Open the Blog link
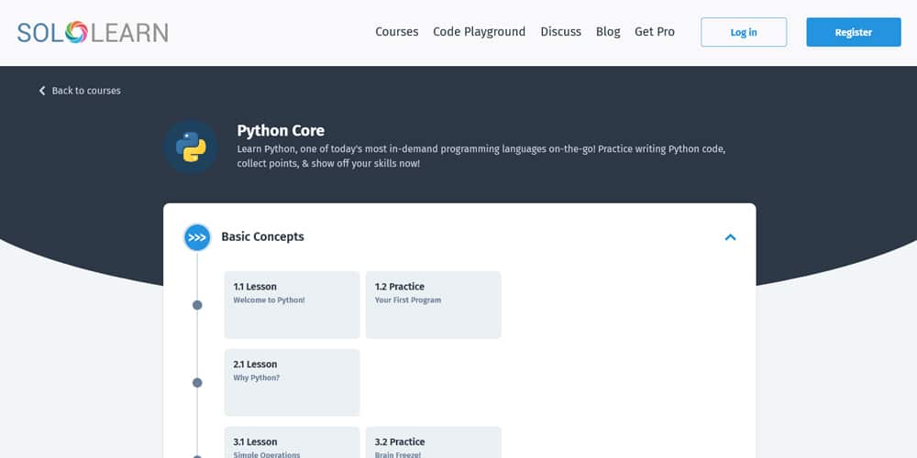 coord(608,32)
